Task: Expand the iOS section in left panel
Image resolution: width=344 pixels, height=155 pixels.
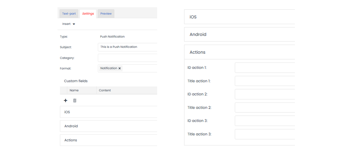Action: pos(108,112)
